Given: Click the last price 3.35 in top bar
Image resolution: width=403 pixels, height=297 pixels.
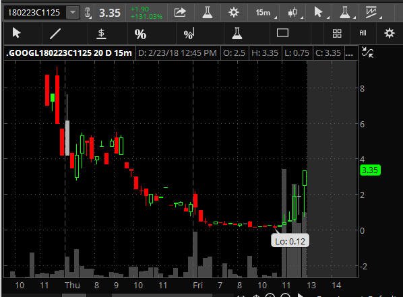Looking at the screenshot, I should (110, 13).
